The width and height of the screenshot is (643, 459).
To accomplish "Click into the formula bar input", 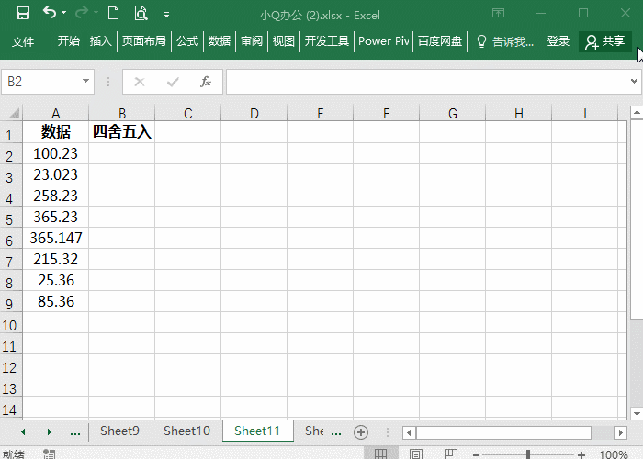I will [426, 82].
